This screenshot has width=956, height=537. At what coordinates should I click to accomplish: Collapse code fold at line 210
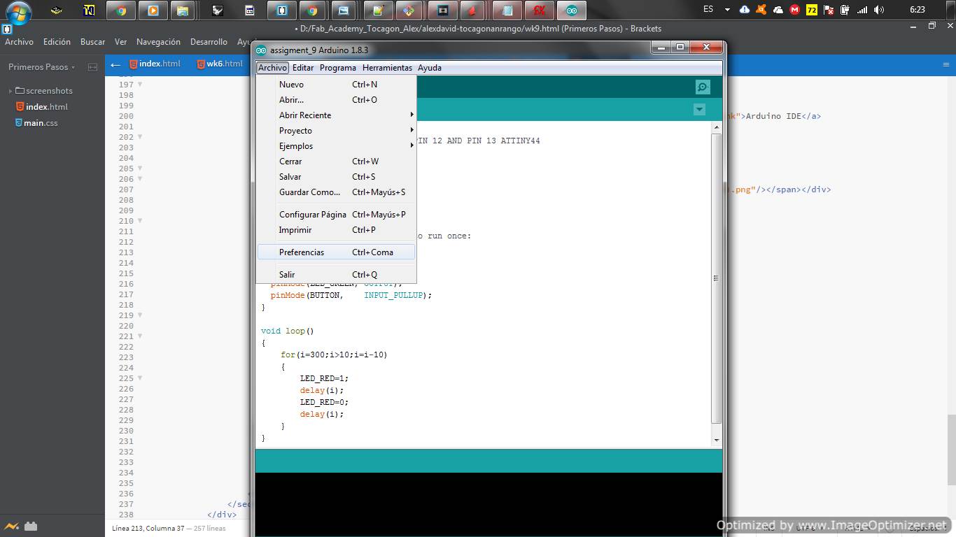pyautogui.click(x=139, y=221)
